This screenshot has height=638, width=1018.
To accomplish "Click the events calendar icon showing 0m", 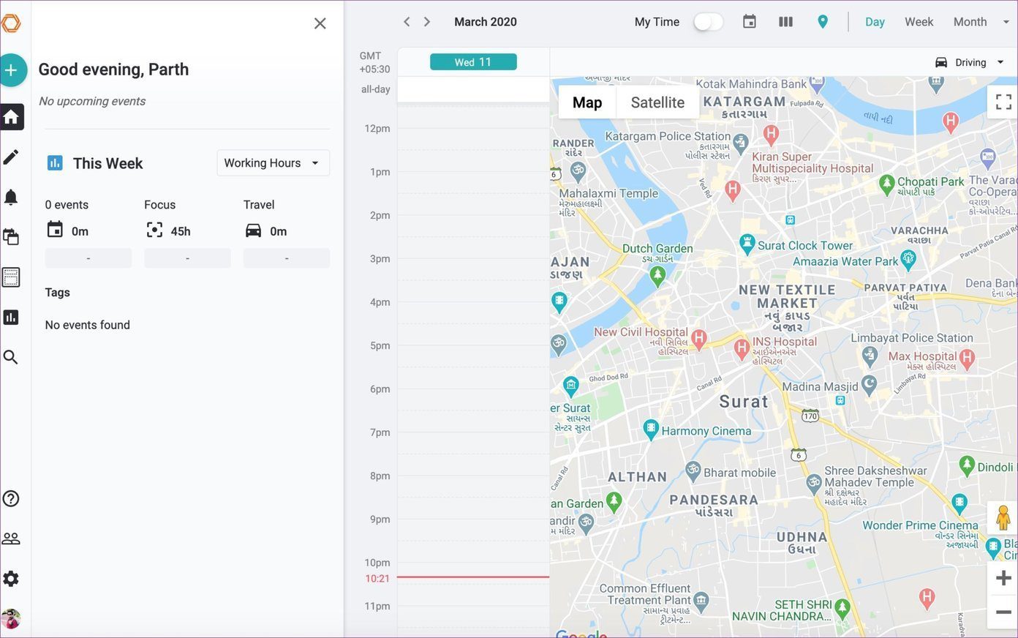I will click(x=55, y=230).
